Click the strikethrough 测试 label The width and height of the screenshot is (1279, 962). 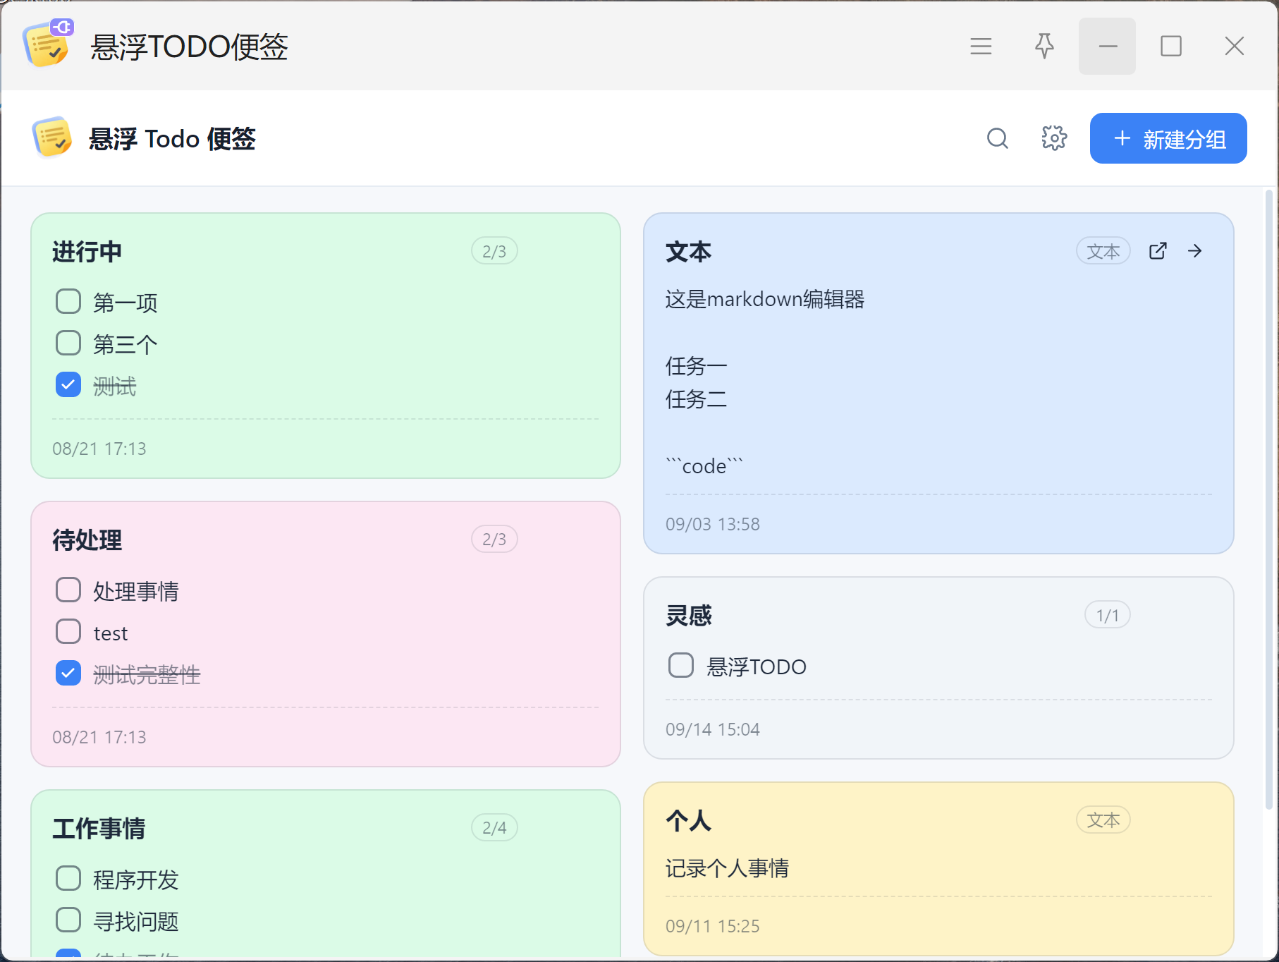click(115, 386)
